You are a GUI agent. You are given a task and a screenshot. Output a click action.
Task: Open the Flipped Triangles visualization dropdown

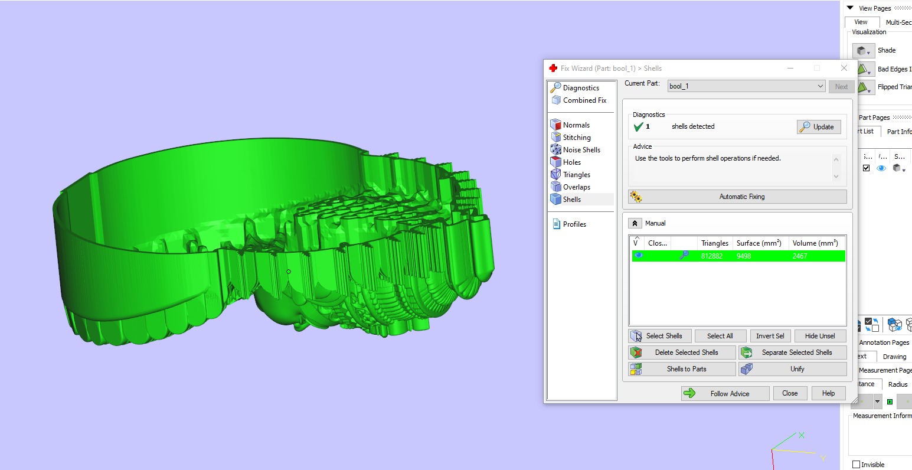(865, 87)
